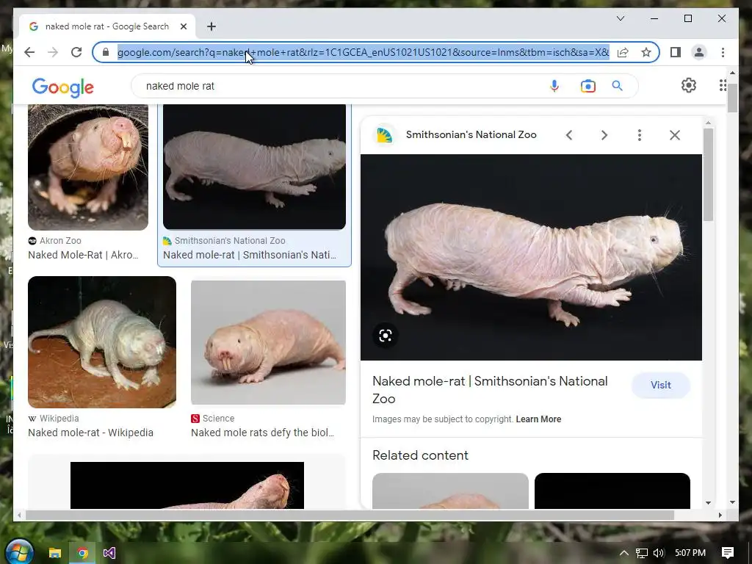Screen dimensions: 752x564
Task: Show previous image in preview panel
Action: coord(569,135)
